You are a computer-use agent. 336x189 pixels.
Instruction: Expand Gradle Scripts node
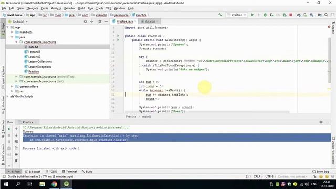8,96
